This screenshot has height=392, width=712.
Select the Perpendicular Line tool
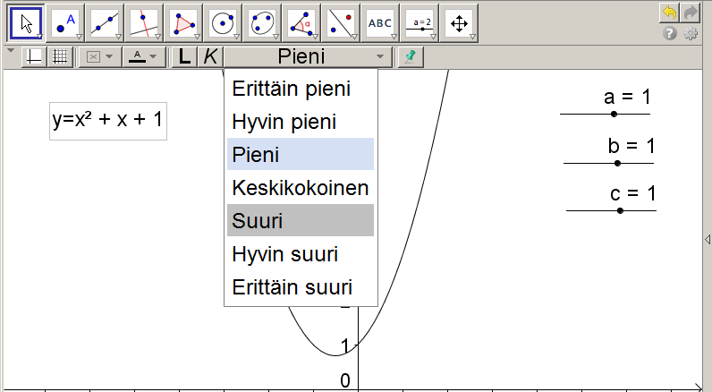pyautogui.click(x=144, y=22)
